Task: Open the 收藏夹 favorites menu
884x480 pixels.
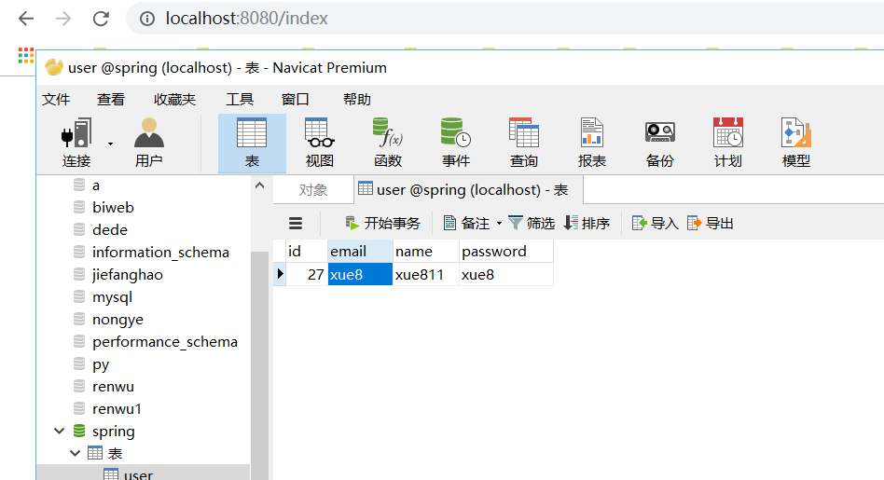Action: [174, 100]
